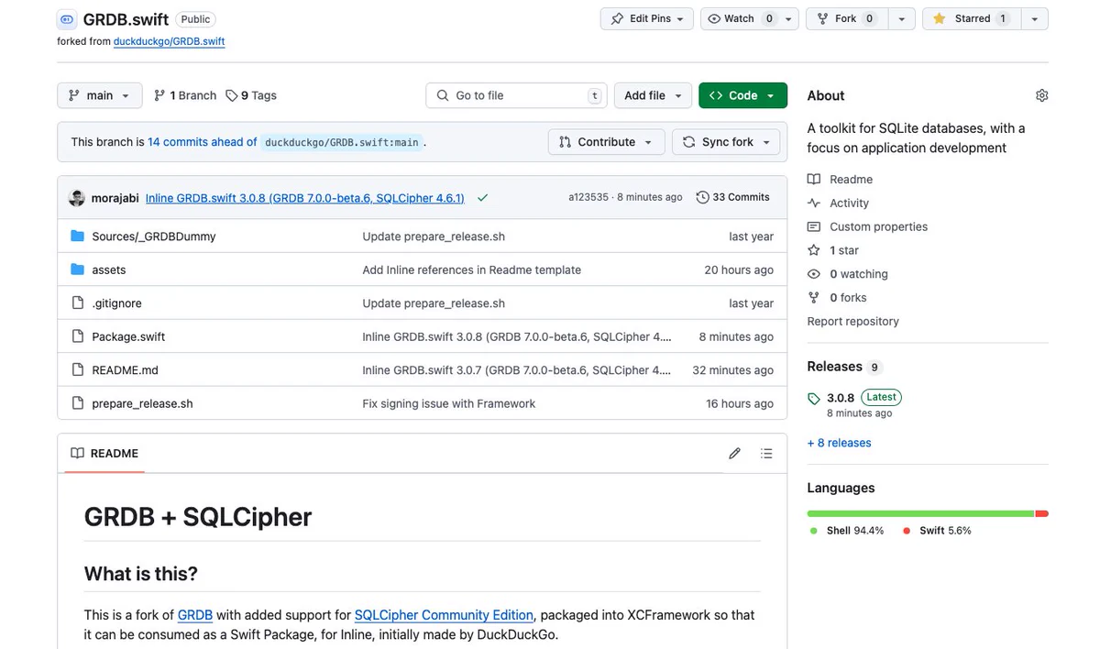1100x649 pixels.
Task: Click the 3.0.8 release tag icon
Action: point(814,399)
